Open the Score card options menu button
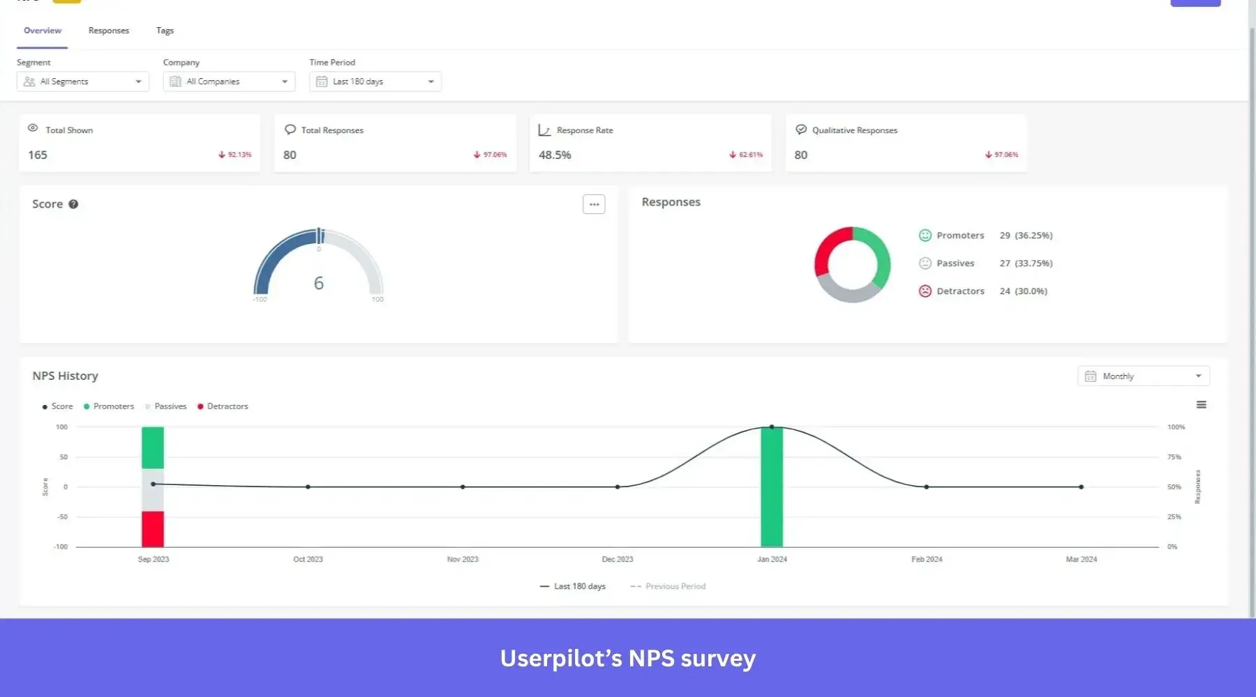This screenshot has width=1256, height=697. [x=594, y=204]
